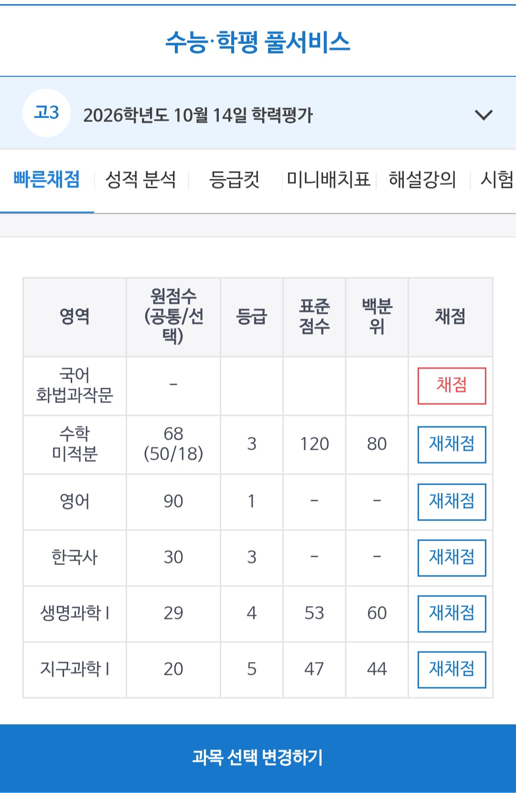The width and height of the screenshot is (516, 793).
Task: Open the 2026학년도 10월 14일 학력평가 selector
Action: point(198,115)
